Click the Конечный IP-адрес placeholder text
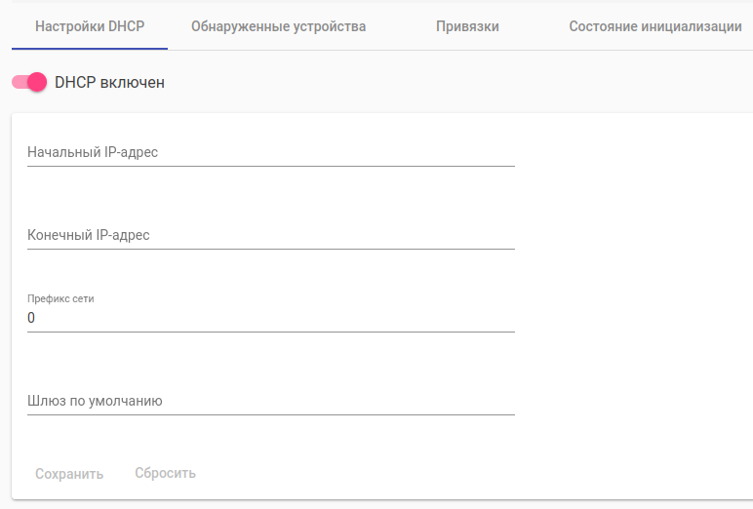 (89, 235)
